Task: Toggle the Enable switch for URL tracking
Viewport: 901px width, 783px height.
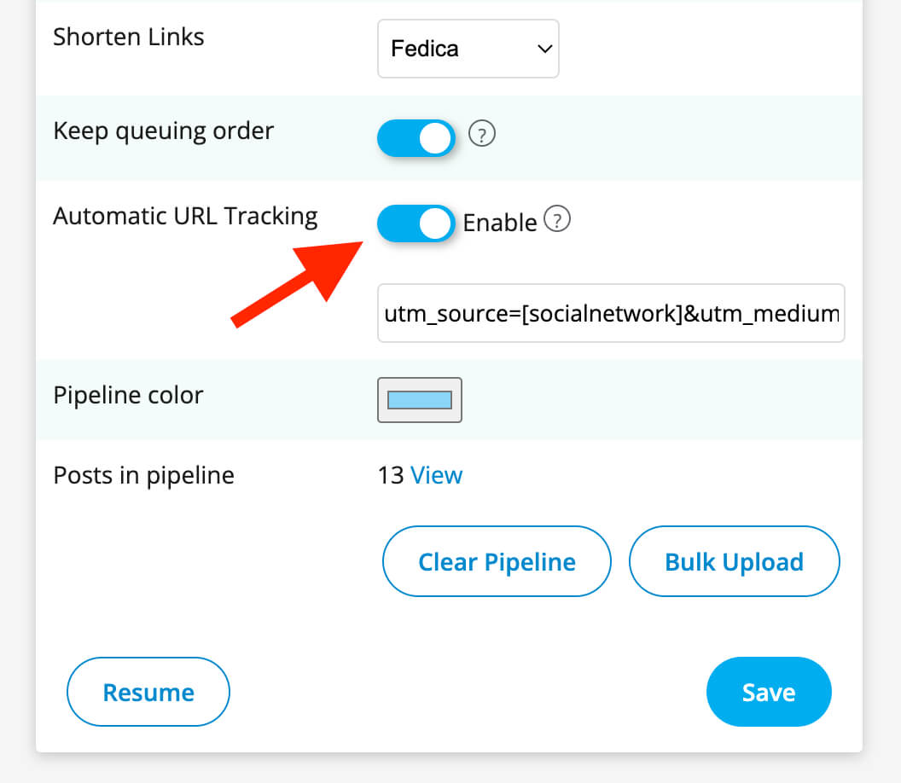Action: 416,223
